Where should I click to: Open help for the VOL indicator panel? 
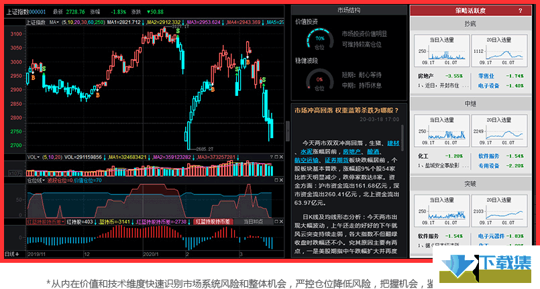[272, 157]
